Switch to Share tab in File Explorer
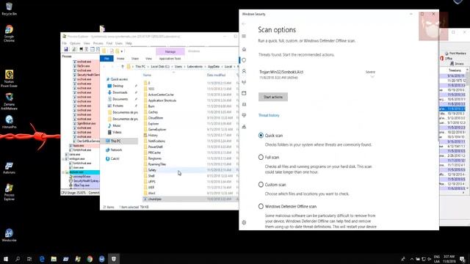The height and width of the screenshot is (264, 470). tap(135, 59)
